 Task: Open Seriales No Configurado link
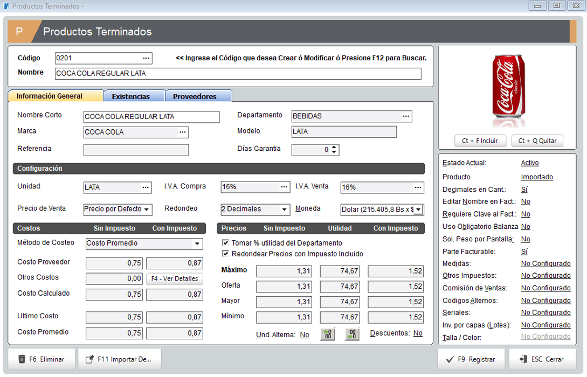click(546, 313)
